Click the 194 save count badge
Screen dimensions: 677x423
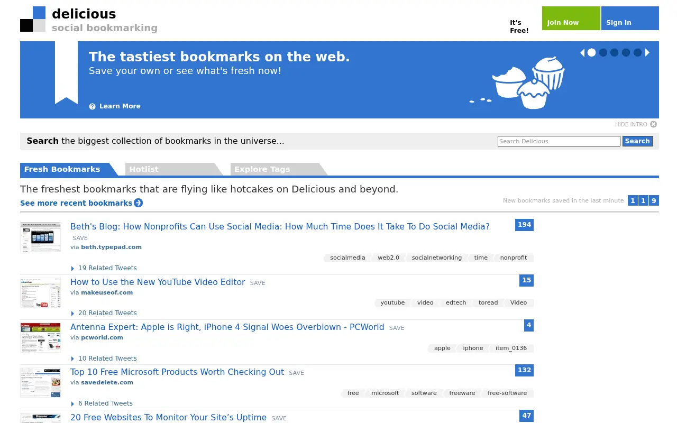click(524, 225)
